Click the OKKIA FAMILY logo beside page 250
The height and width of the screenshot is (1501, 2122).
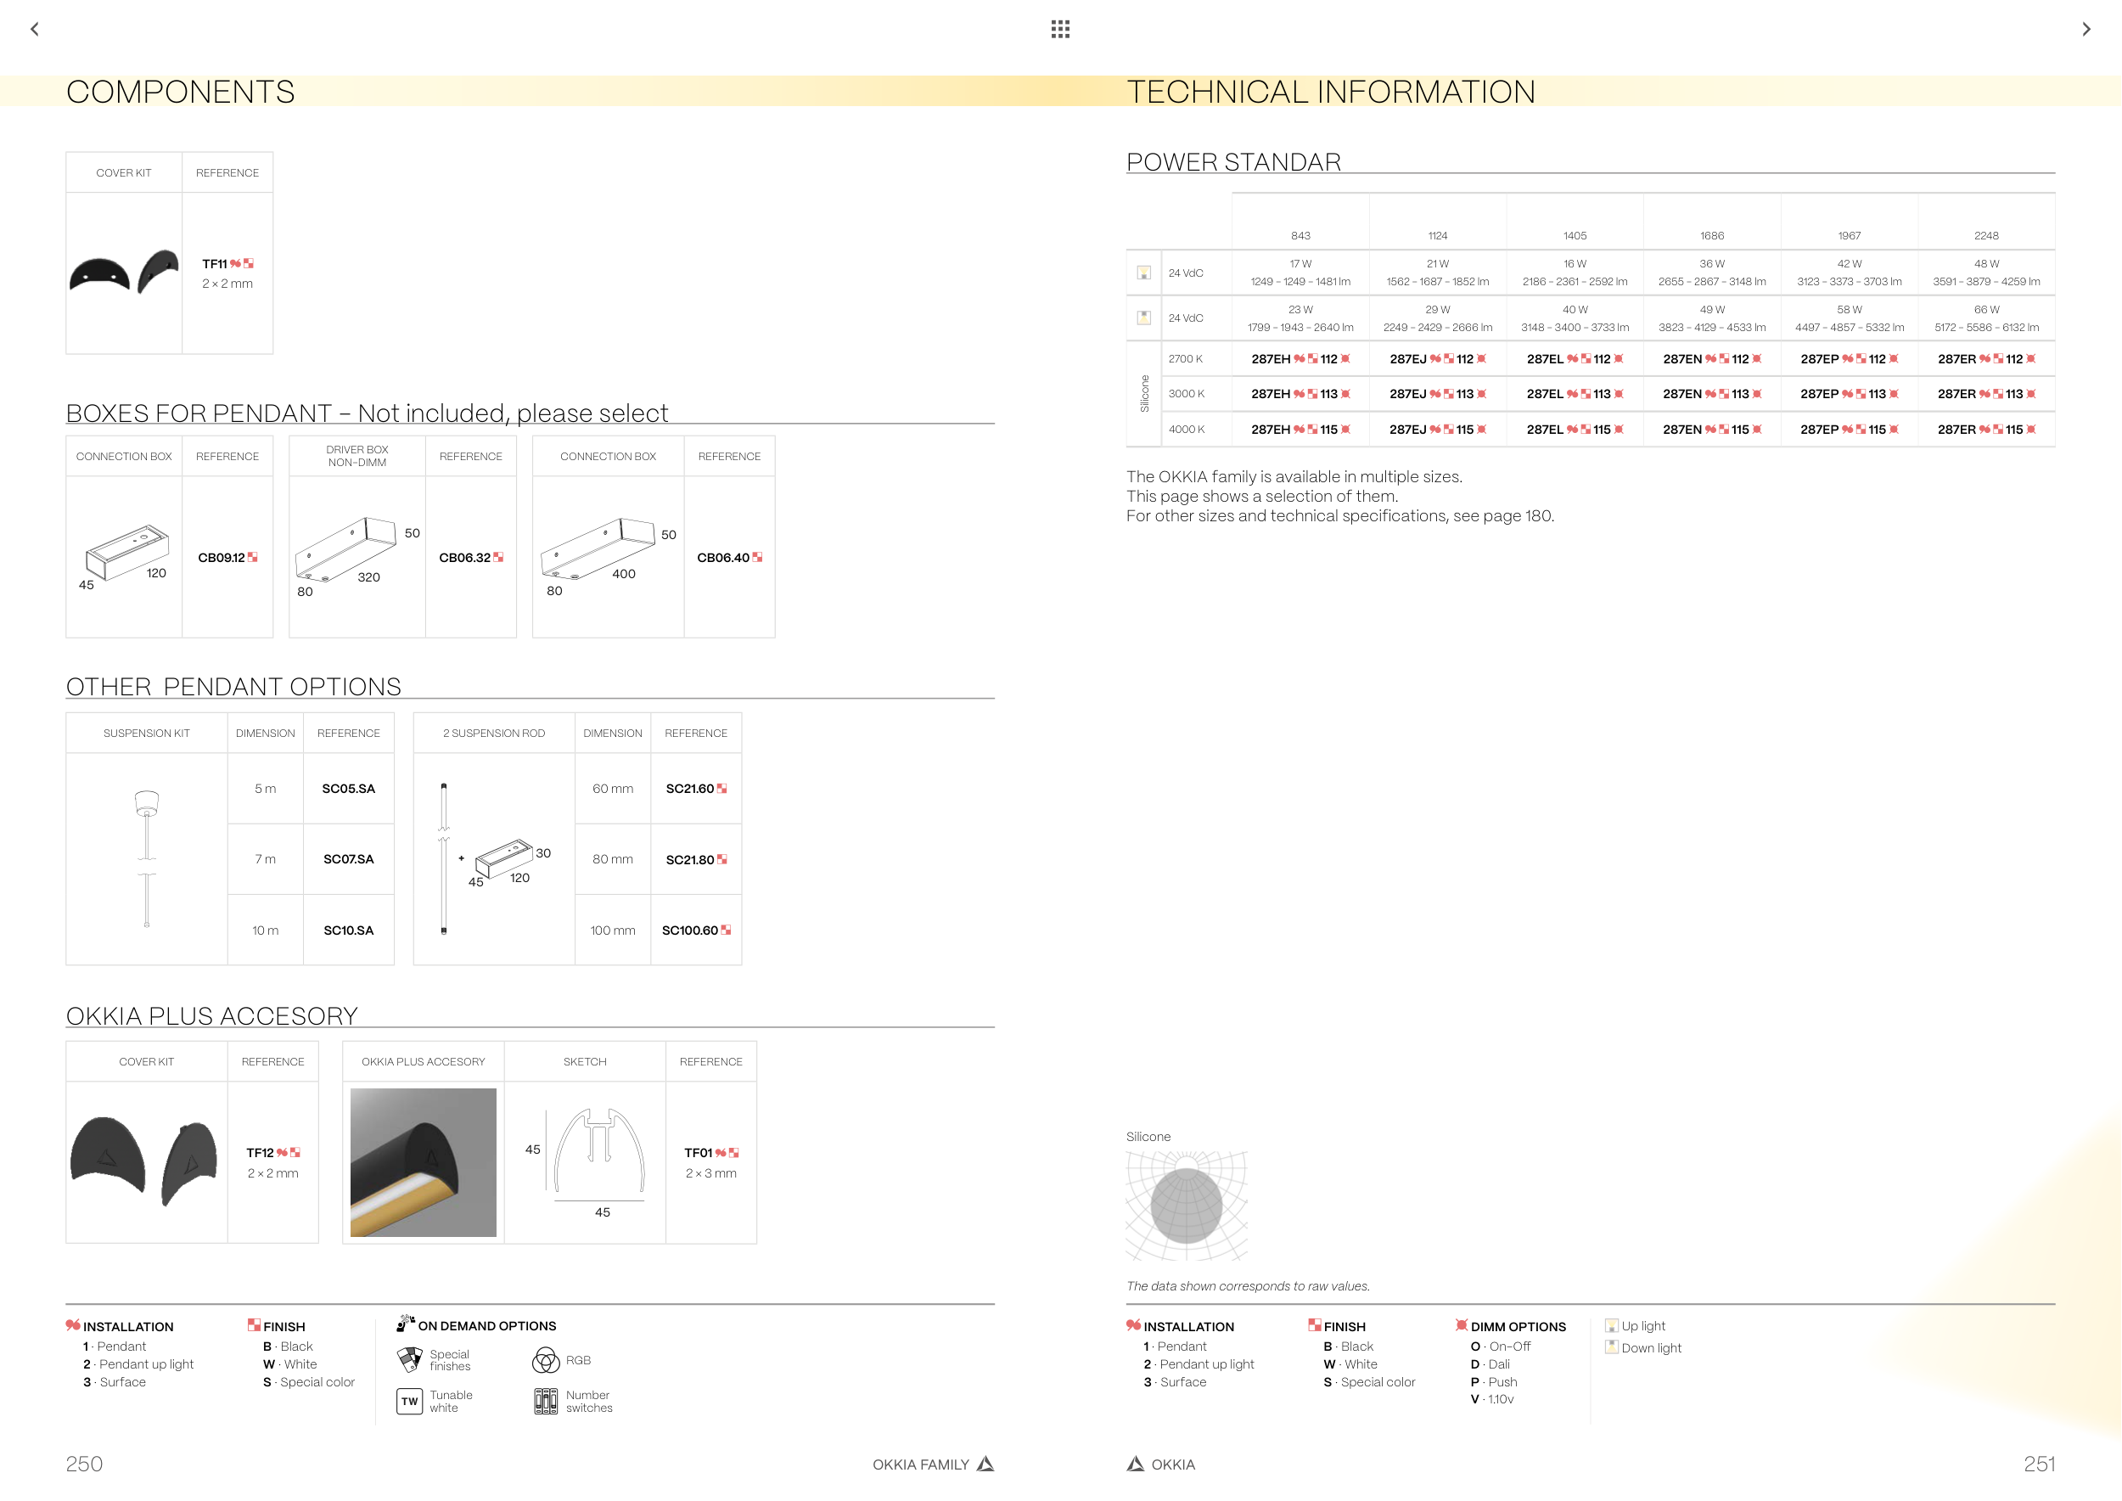tap(985, 1463)
